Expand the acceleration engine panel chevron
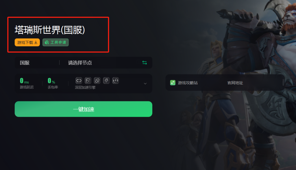296x170 pixels. (x=145, y=84)
